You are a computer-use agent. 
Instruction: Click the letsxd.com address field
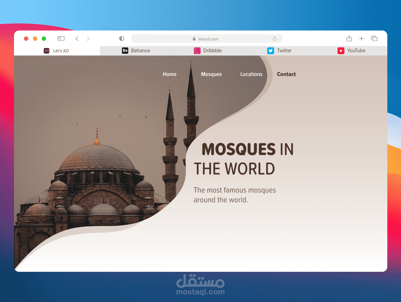tap(207, 39)
